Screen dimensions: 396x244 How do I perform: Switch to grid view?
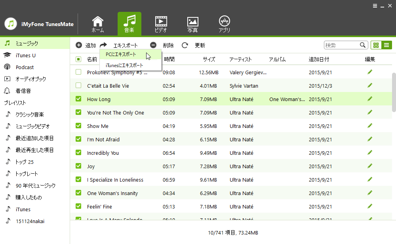(x=376, y=45)
